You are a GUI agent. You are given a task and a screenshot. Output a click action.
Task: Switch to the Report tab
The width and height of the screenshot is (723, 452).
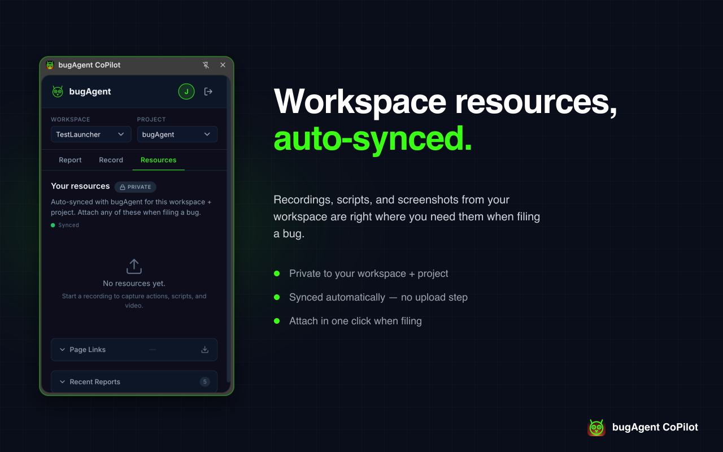coord(70,160)
